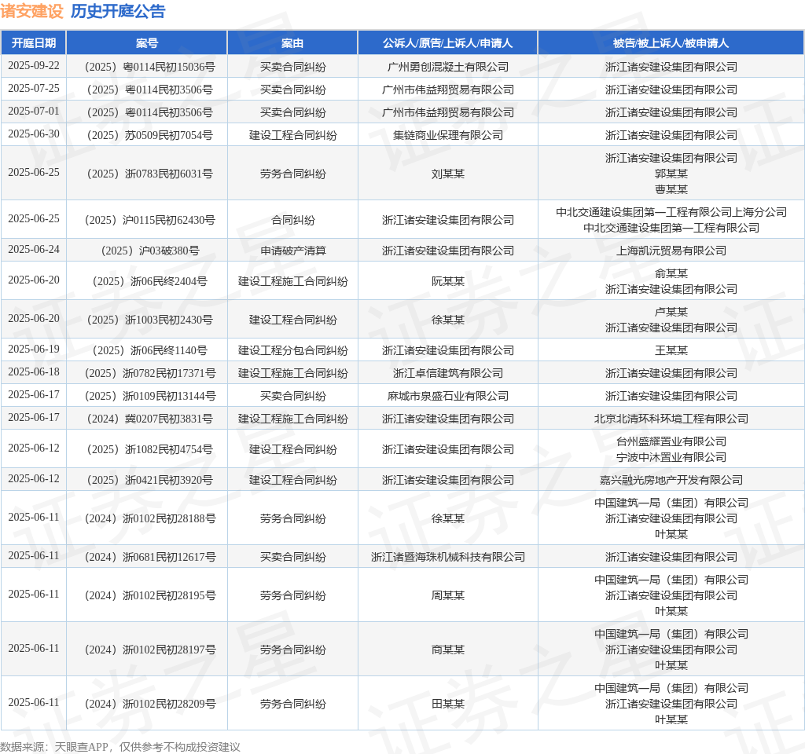Select case number （2025）粤0114民初15036号
The image size is (805, 754).
[147, 67]
